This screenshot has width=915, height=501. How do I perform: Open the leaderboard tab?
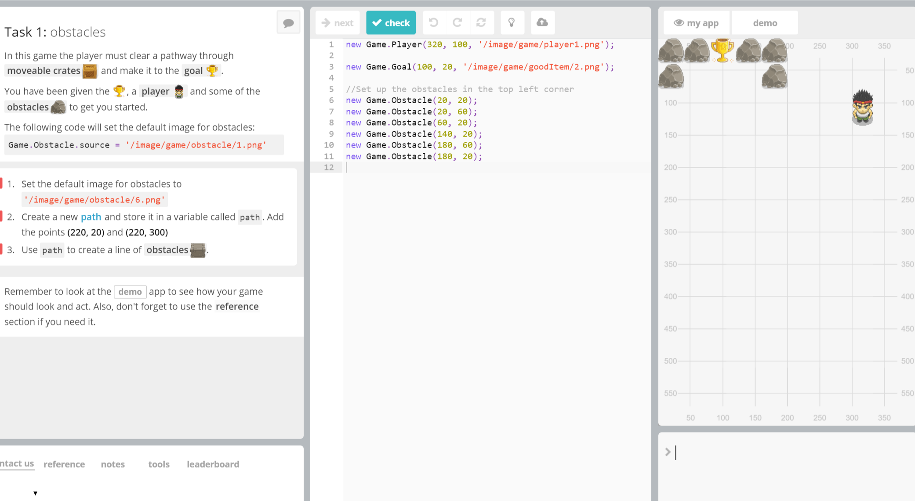pyautogui.click(x=213, y=464)
